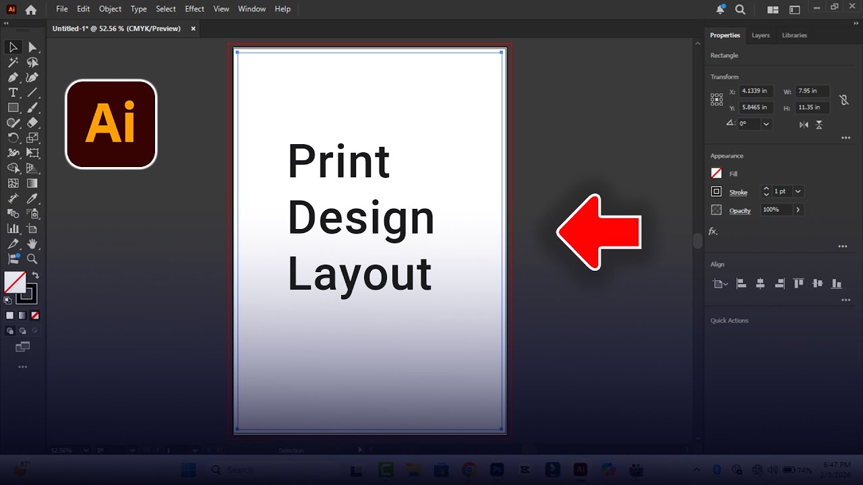This screenshot has width=863, height=485.
Task: Open the Effect menu
Action: [194, 9]
